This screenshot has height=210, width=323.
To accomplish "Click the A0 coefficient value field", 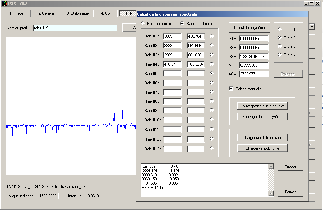I will click(254, 74).
